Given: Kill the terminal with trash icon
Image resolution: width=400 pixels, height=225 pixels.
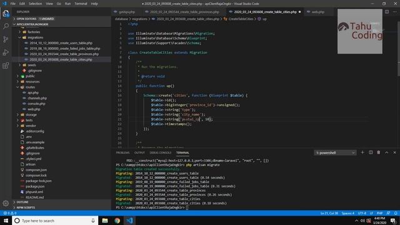Looking at the screenshot, I should (x=379, y=152).
